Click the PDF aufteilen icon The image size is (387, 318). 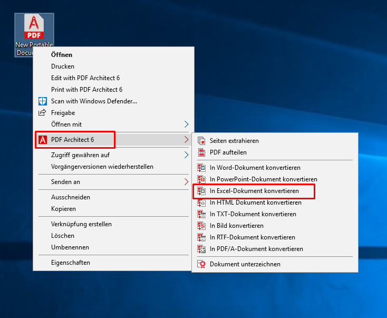[201, 152]
